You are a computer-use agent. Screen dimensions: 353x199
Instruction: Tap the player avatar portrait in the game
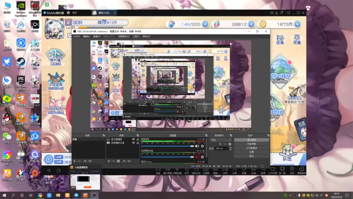54,28
